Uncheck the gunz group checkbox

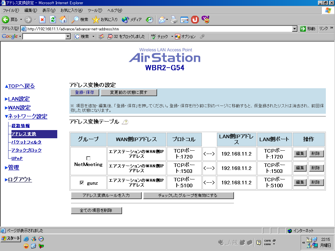81,183
